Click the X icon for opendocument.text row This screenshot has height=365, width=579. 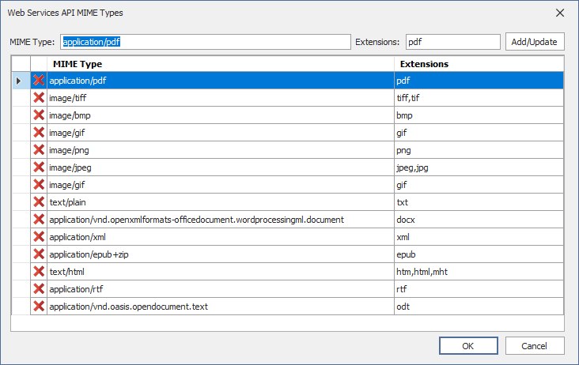(x=39, y=306)
